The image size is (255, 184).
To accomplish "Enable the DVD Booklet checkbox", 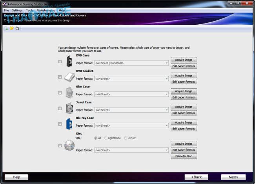I will (60, 77).
